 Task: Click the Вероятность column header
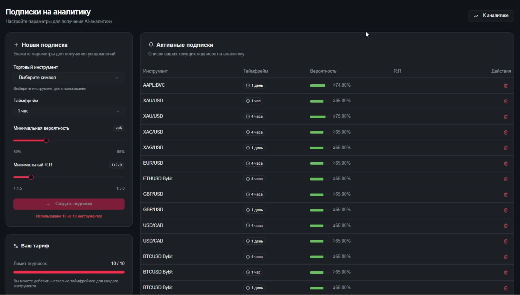(323, 71)
